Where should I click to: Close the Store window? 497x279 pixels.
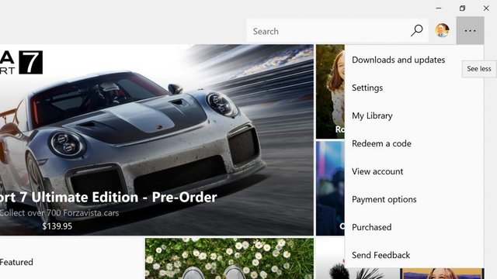coord(486,9)
